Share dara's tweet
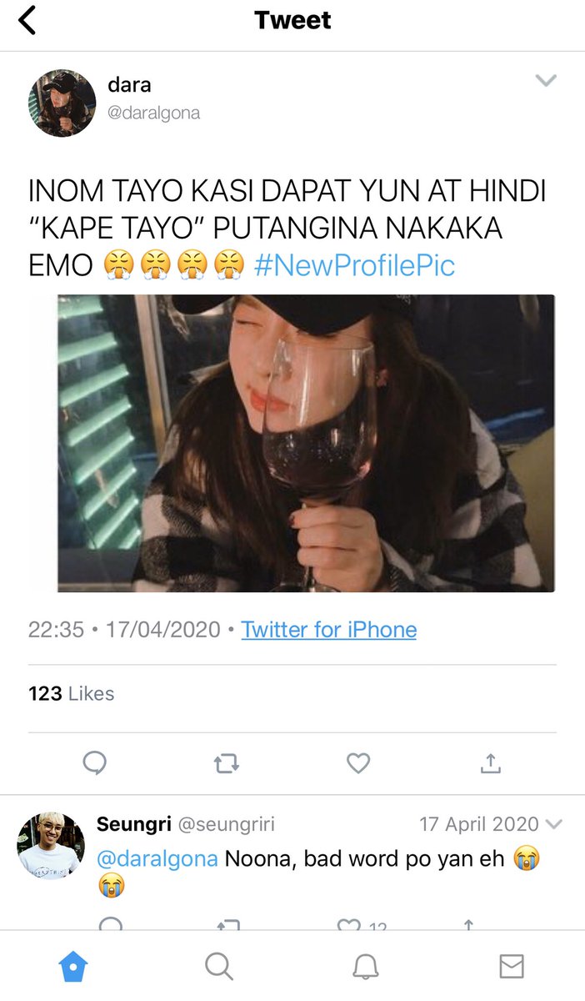Image resolution: width=585 pixels, height=1001 pixels. point(491,762)
